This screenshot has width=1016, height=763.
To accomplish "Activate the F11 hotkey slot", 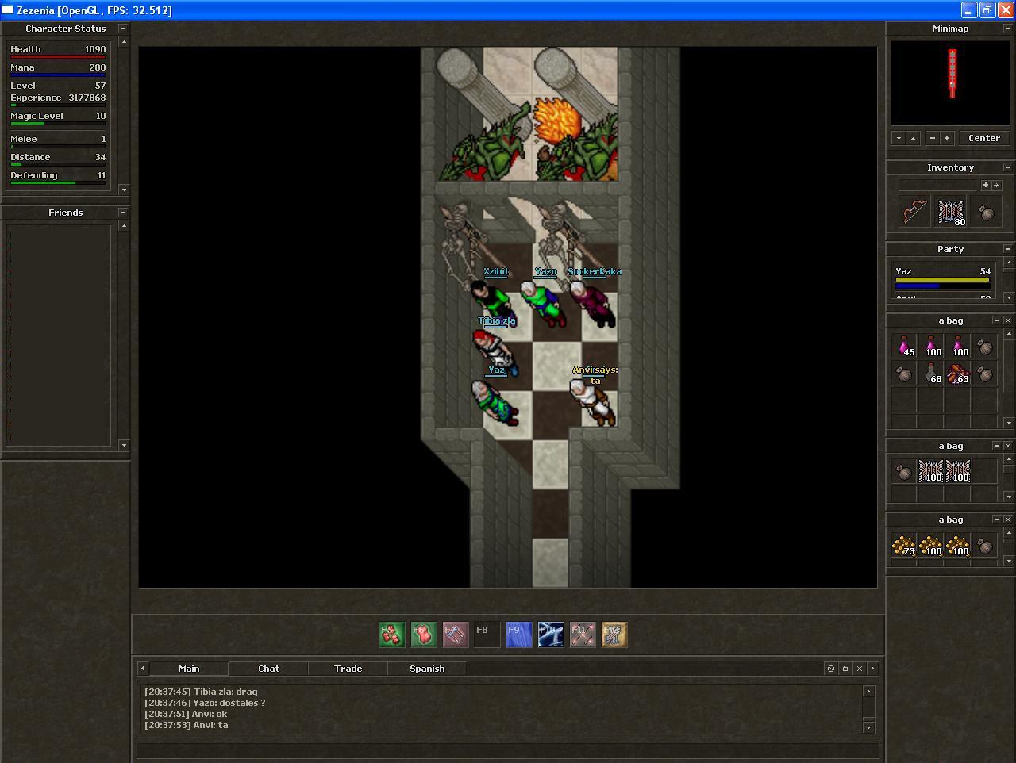I will click(583, 635).
